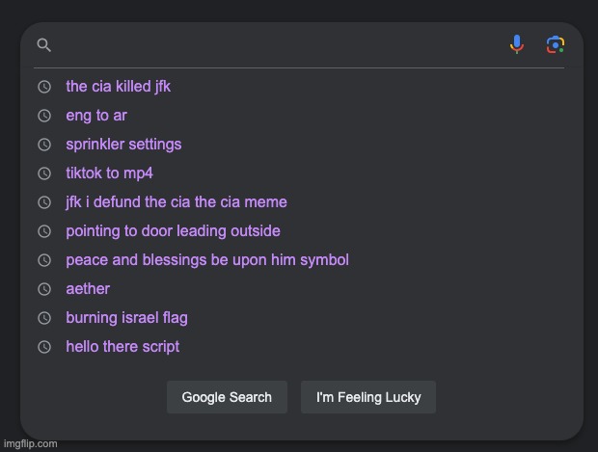Open Google Lens image search icon
598x452 pixels.
tap(555, 44)
